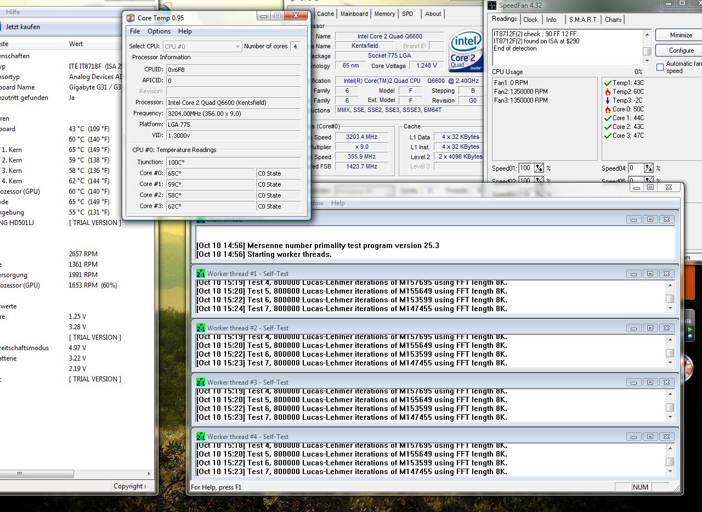Click the Intel Core 2 Quad logo

point(466,52)
